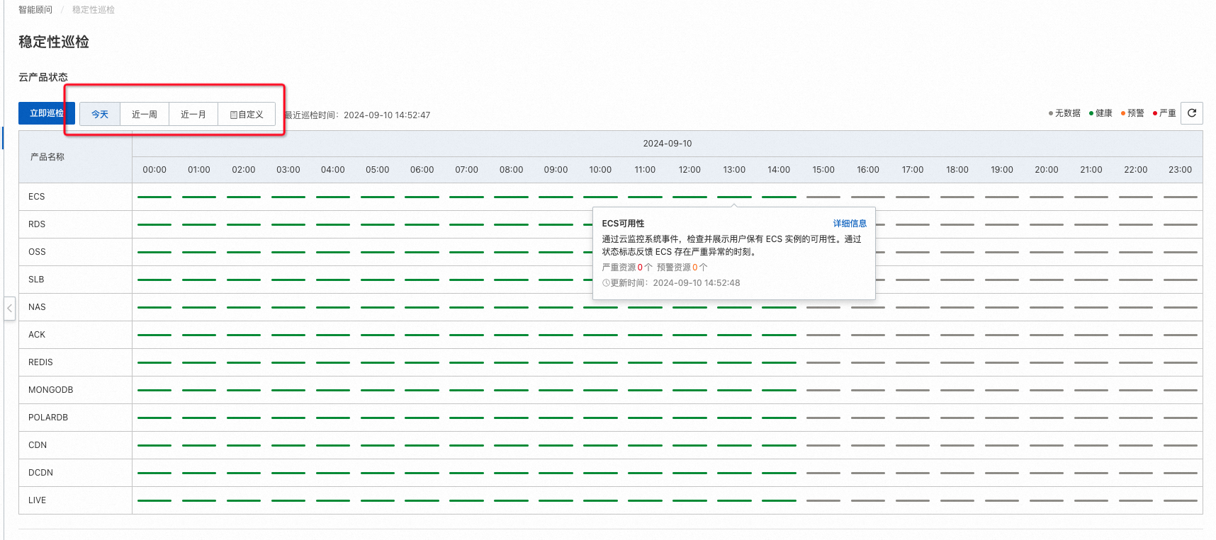Click the green 健康 legend dot
Screen dimensions: 1216x540
coord(1091,113)
